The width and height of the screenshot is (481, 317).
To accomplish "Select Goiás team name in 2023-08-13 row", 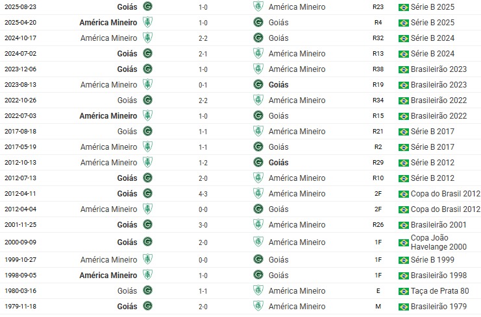I will [x=278, y=85].
